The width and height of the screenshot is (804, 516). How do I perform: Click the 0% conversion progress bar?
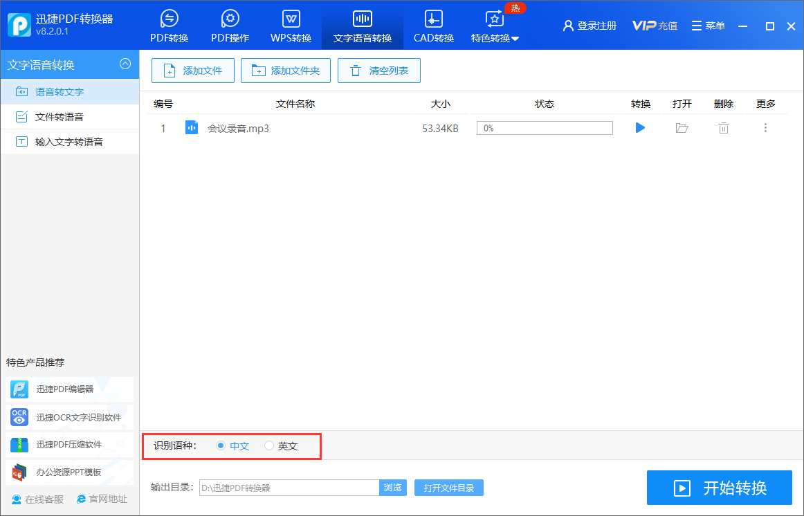click(x=545, y=128)
